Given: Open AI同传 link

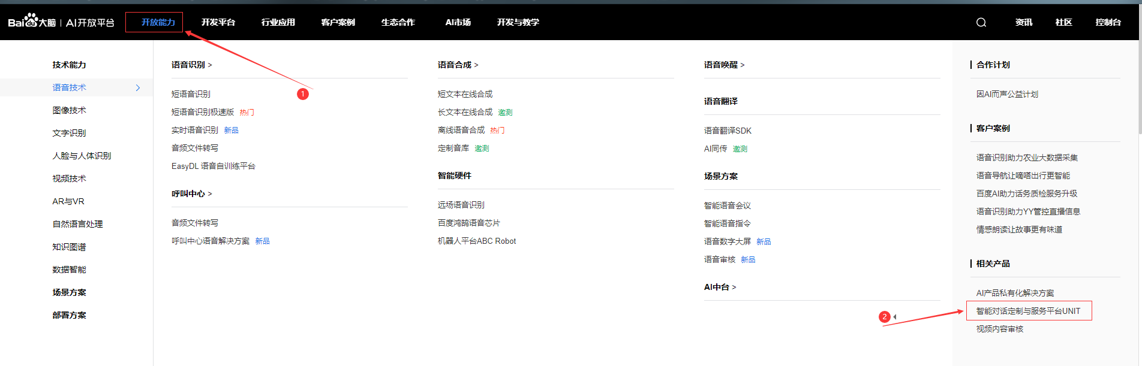Looking at the screenshot, I should pyautogui.click(x=716, y=149).
